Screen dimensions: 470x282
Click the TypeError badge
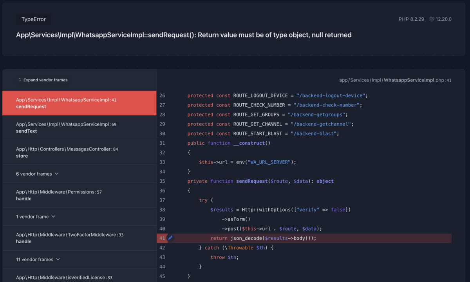coord(34,19)
